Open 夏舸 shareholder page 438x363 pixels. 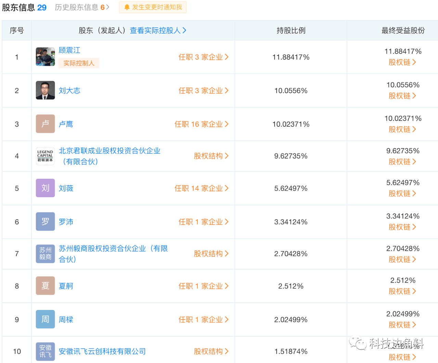coord(66,286)
